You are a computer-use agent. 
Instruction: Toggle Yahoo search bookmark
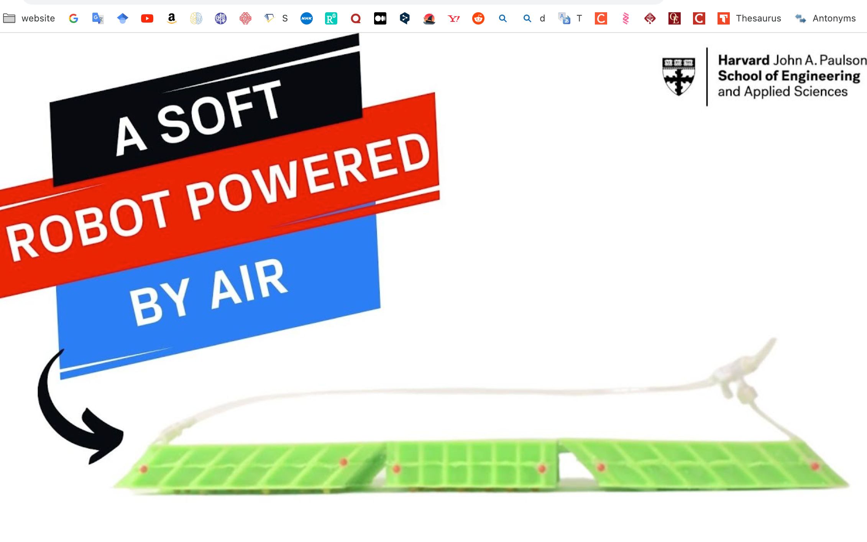pyautogui.click(x=453, y=18)
